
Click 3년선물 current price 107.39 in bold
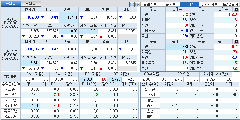coord(33,17)
